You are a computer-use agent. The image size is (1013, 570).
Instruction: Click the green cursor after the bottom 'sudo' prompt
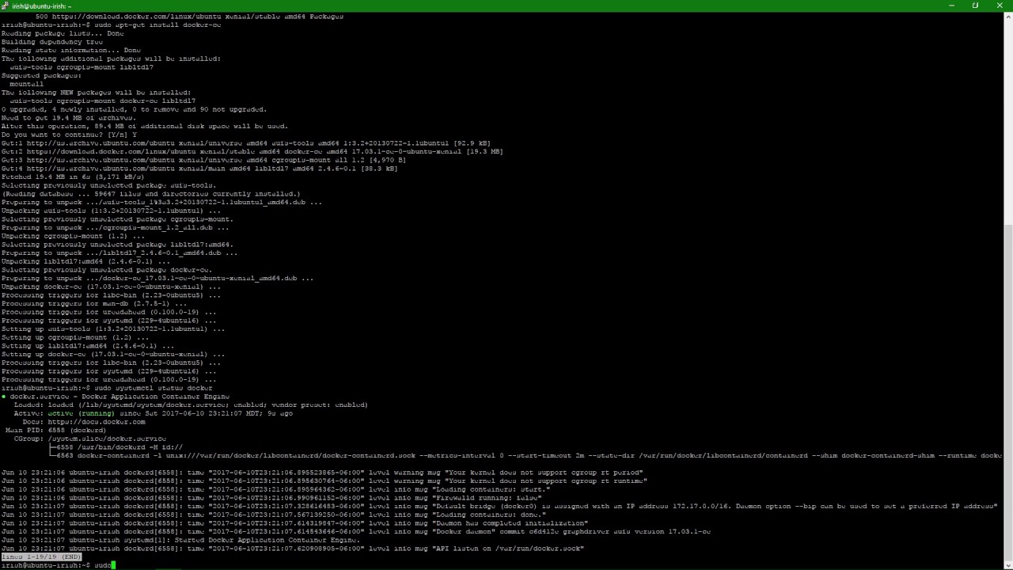click(113, 565)
